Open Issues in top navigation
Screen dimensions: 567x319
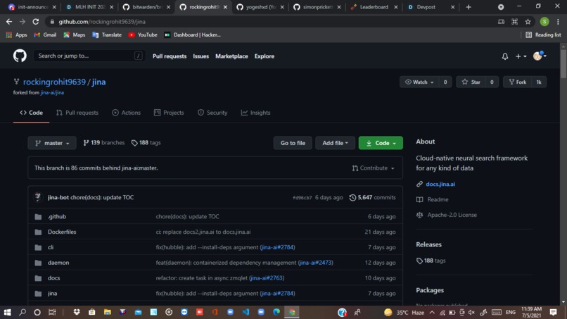click(200, 56)
